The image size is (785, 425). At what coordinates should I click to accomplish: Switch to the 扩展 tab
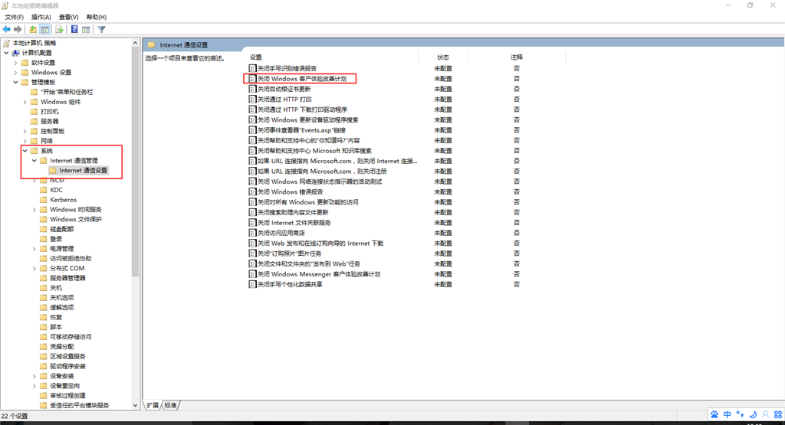point(153,406)
